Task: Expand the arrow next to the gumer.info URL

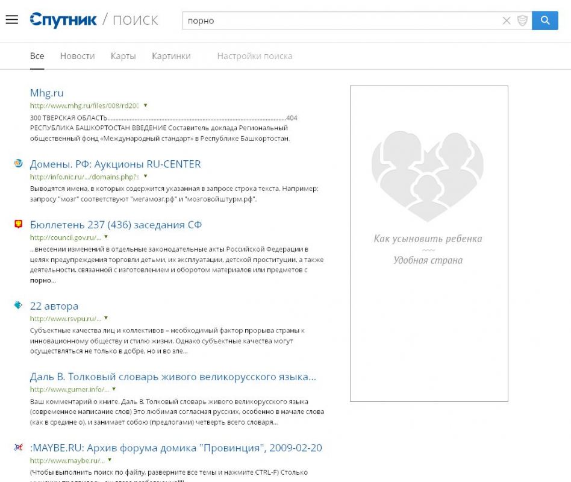Action: pos(113,389)
